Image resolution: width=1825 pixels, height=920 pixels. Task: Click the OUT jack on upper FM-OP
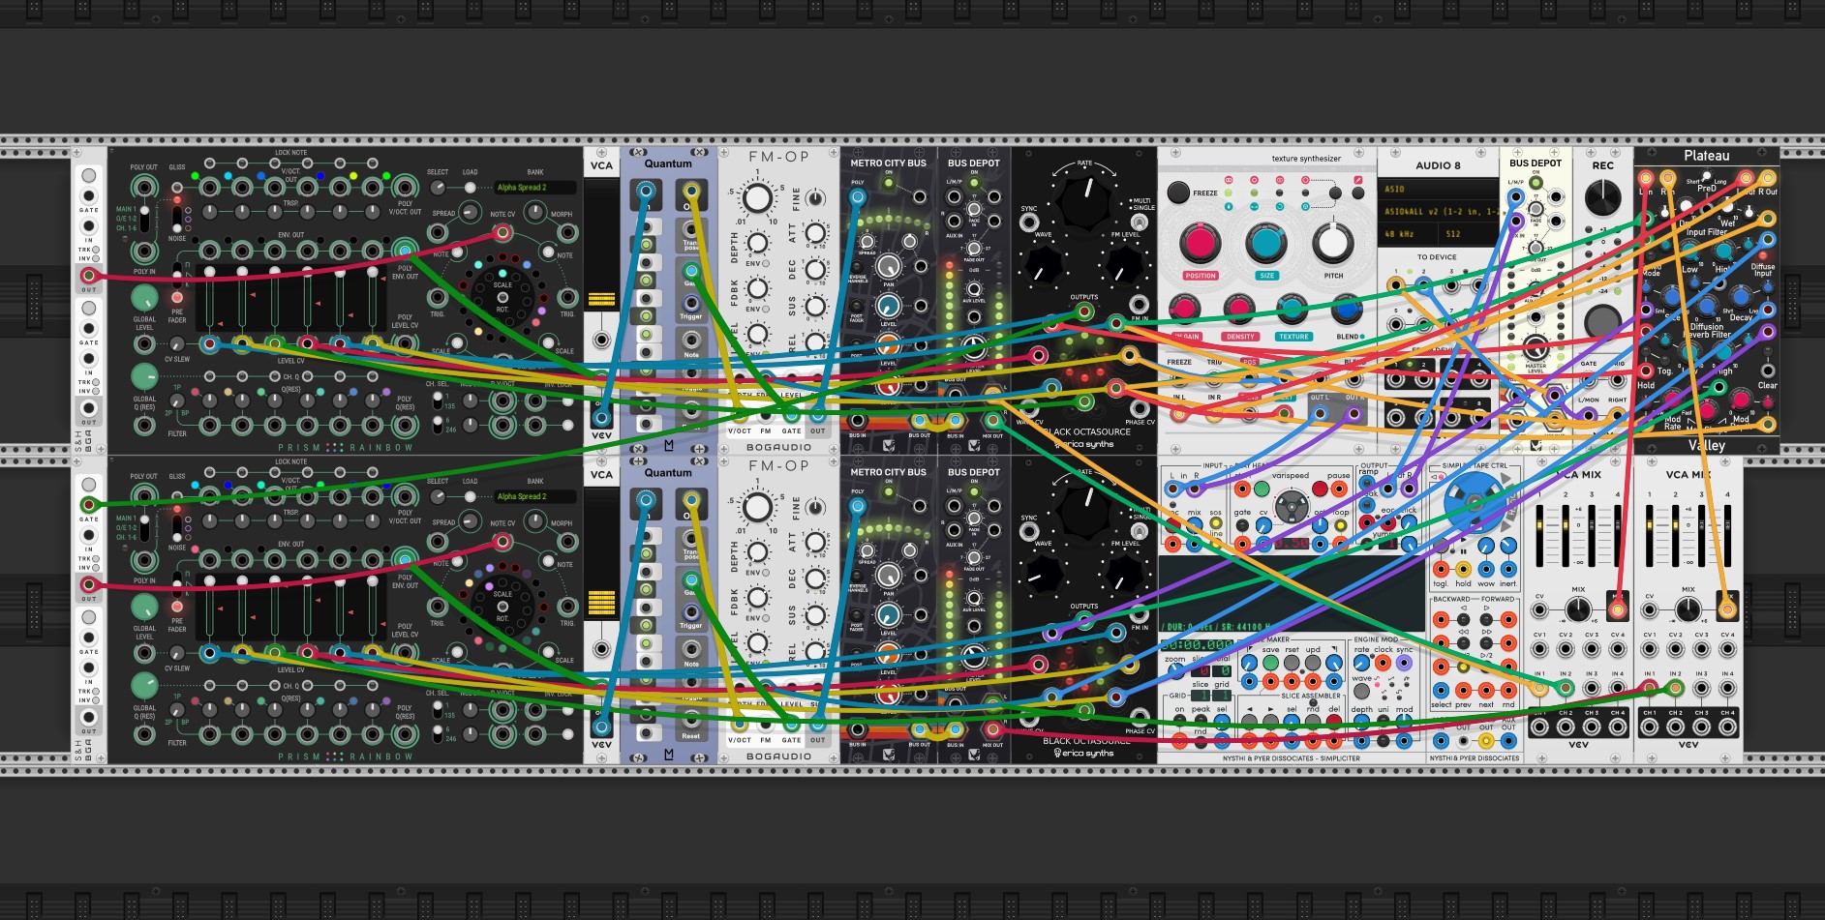(x=818, y=414)
